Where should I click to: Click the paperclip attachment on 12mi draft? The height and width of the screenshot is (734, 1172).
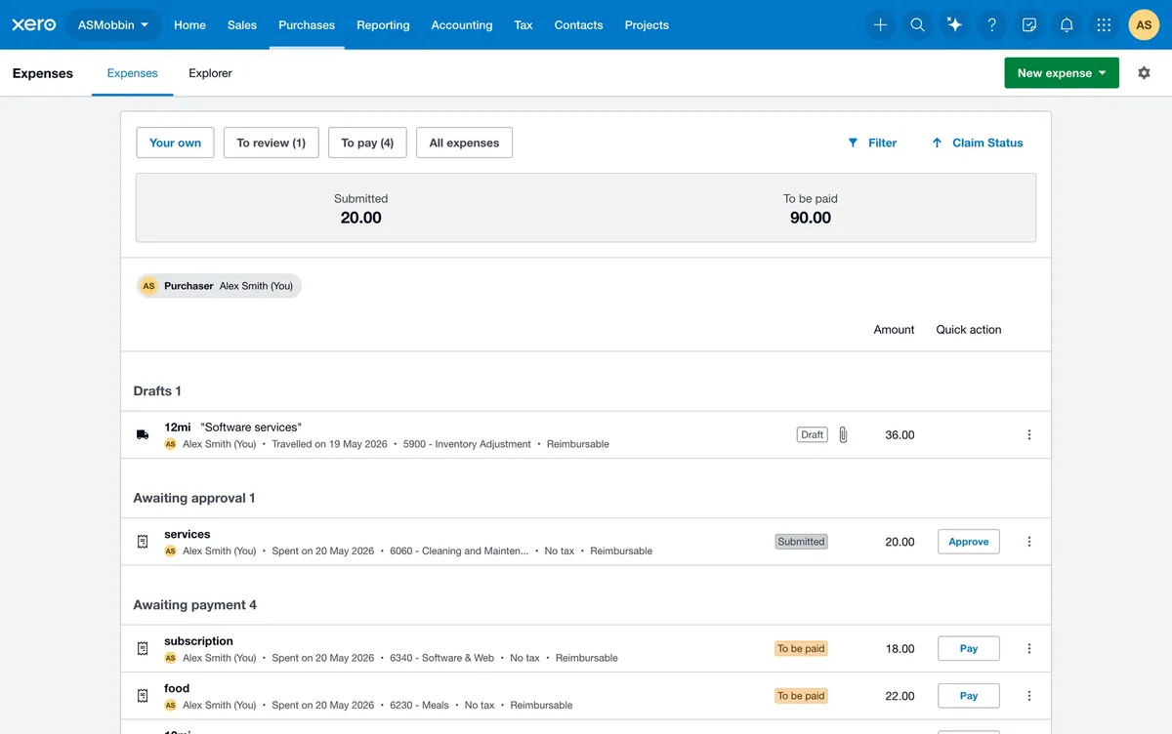(x=843, y=435)
